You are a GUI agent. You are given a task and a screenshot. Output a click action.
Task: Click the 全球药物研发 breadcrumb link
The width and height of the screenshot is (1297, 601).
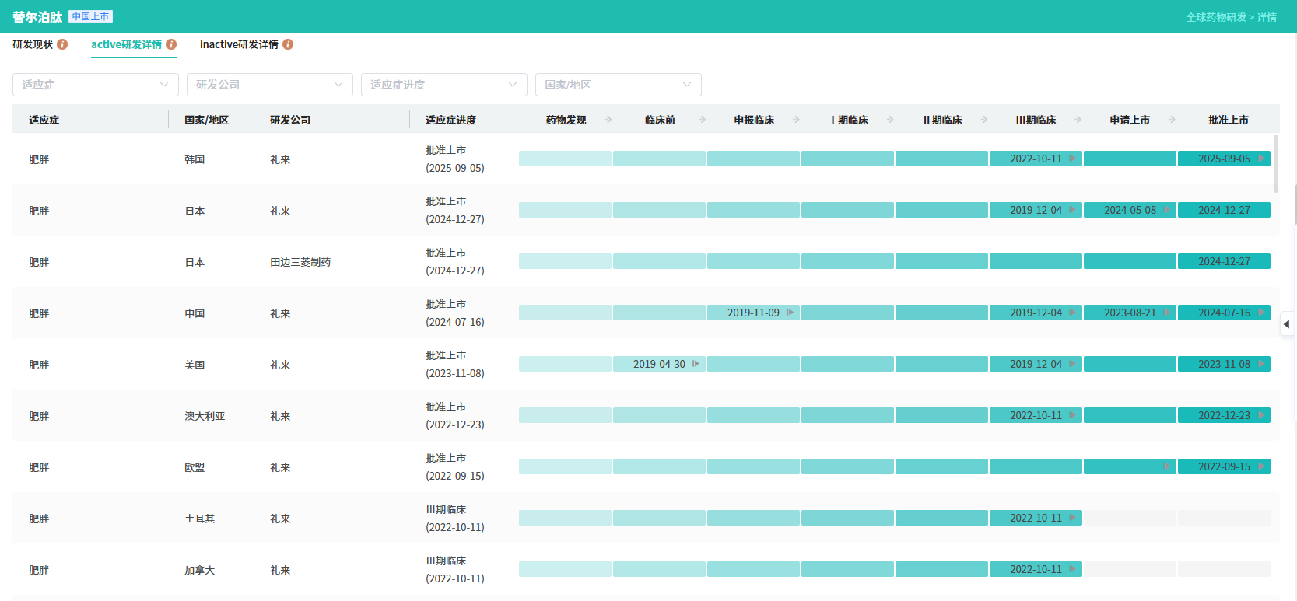[1215, 17]
